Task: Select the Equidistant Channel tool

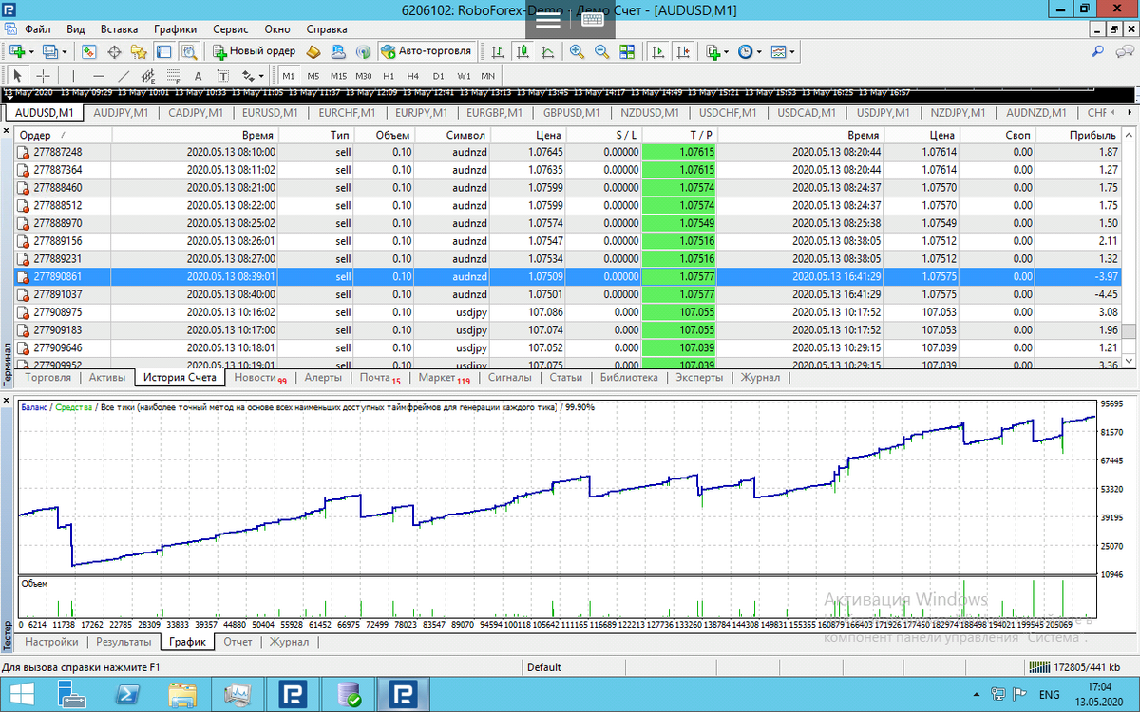Action: [x=148, y=76]
